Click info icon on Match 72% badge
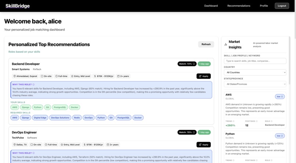 [x=194, y=64]
